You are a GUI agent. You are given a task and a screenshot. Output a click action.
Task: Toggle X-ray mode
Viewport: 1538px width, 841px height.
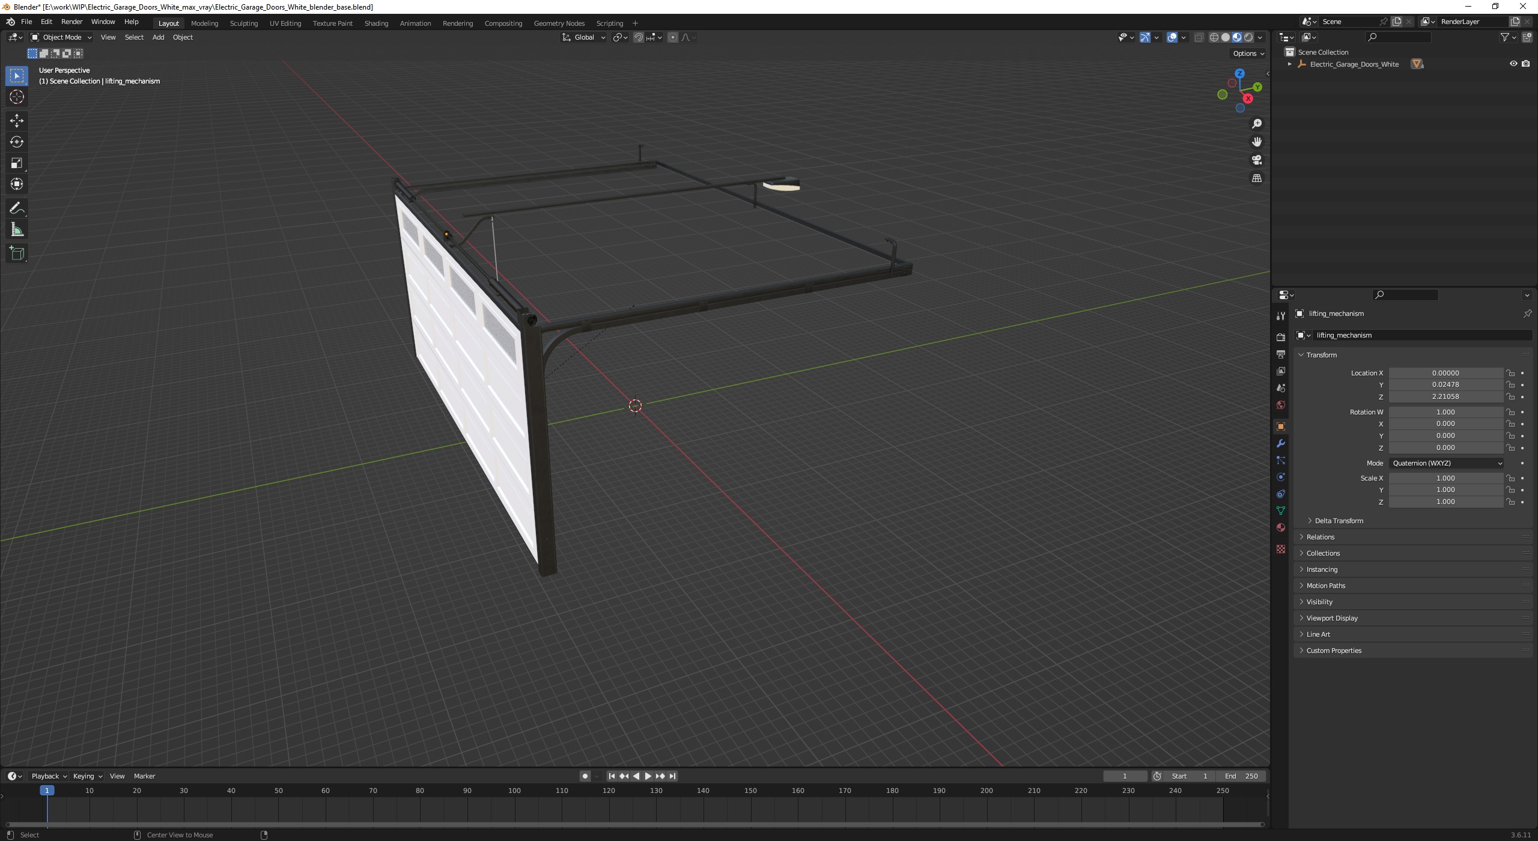click(1199, 37)
